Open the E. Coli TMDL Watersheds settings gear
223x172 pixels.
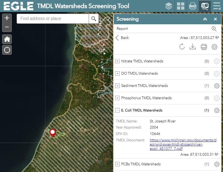click(x=217, y=110)
